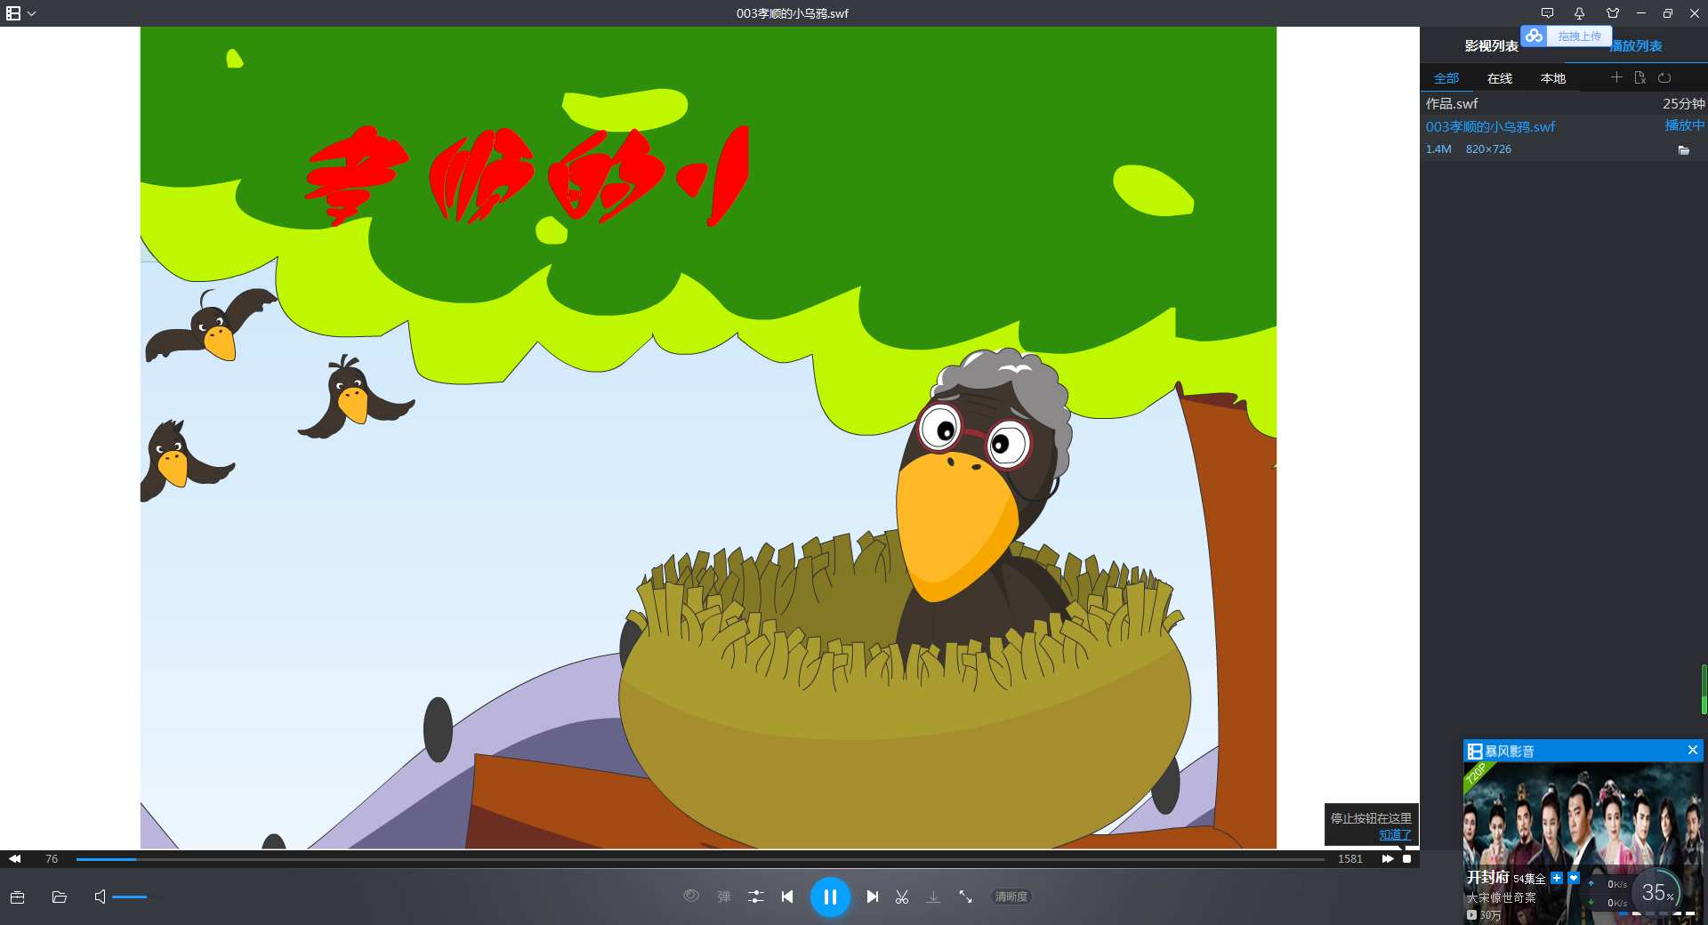Pause playback with the blue pause button
Image resolution: width=1708 pixels, height=925 pixels.
tap(830, 897)
